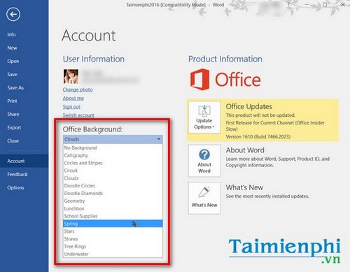Collapse the Office Background combo box arrow
The image size is (350, 272).
coord(159,139)
